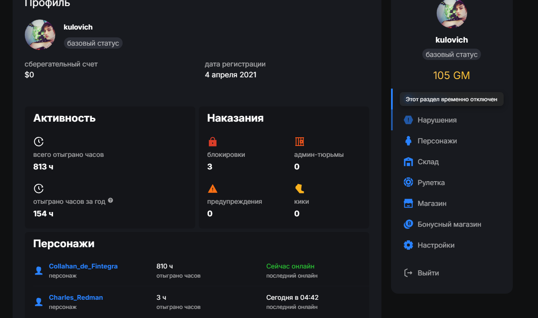
Task: Click the hexagon Нарушения icon in sidebar
Action: point(408,120)
